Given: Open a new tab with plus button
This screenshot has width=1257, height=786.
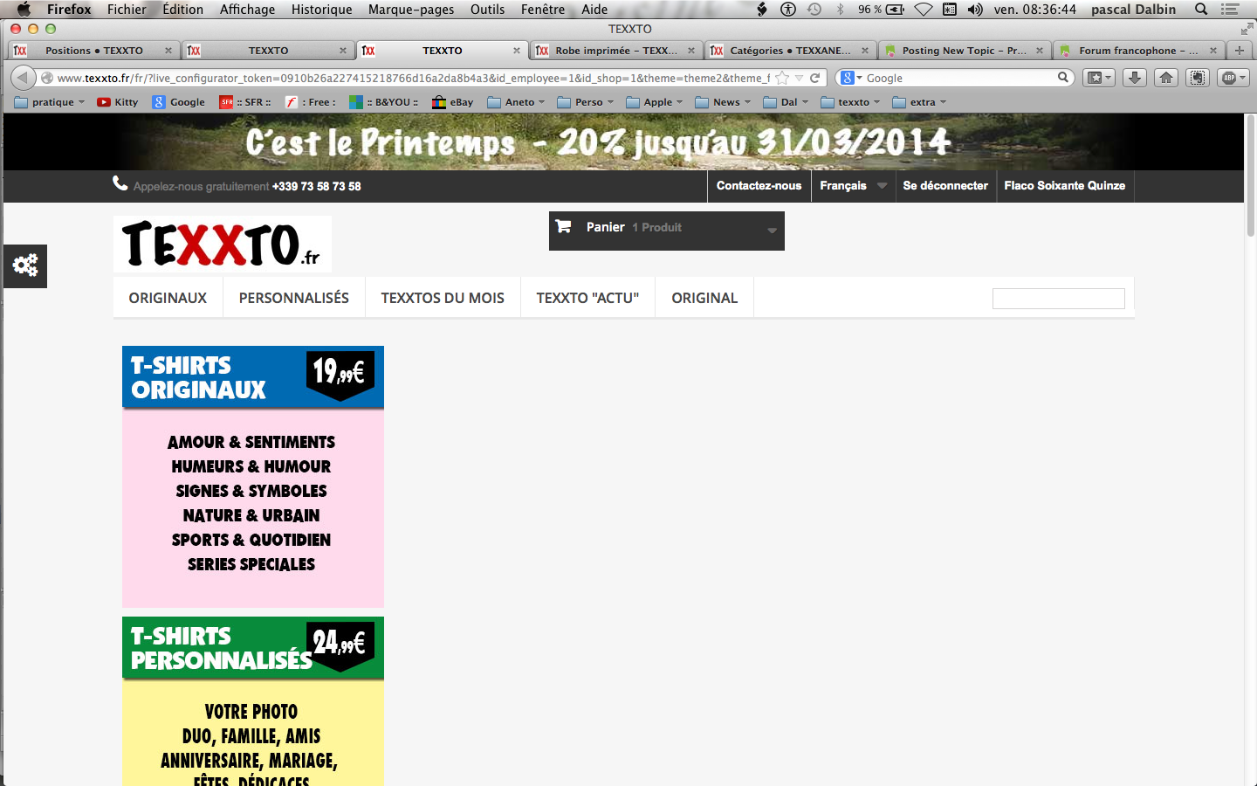Looking at the screenshot, I should pos(1240,51).
